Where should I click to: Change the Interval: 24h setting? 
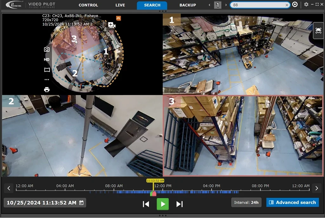246,202
